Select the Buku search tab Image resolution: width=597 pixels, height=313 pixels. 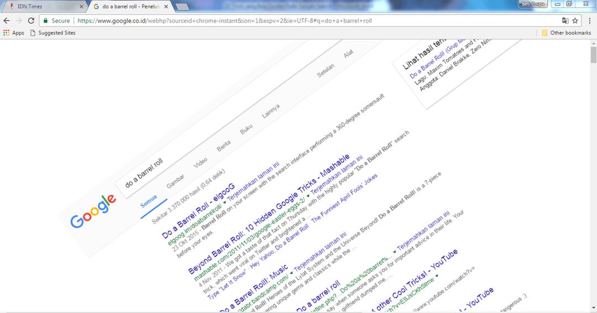(246, 129)
